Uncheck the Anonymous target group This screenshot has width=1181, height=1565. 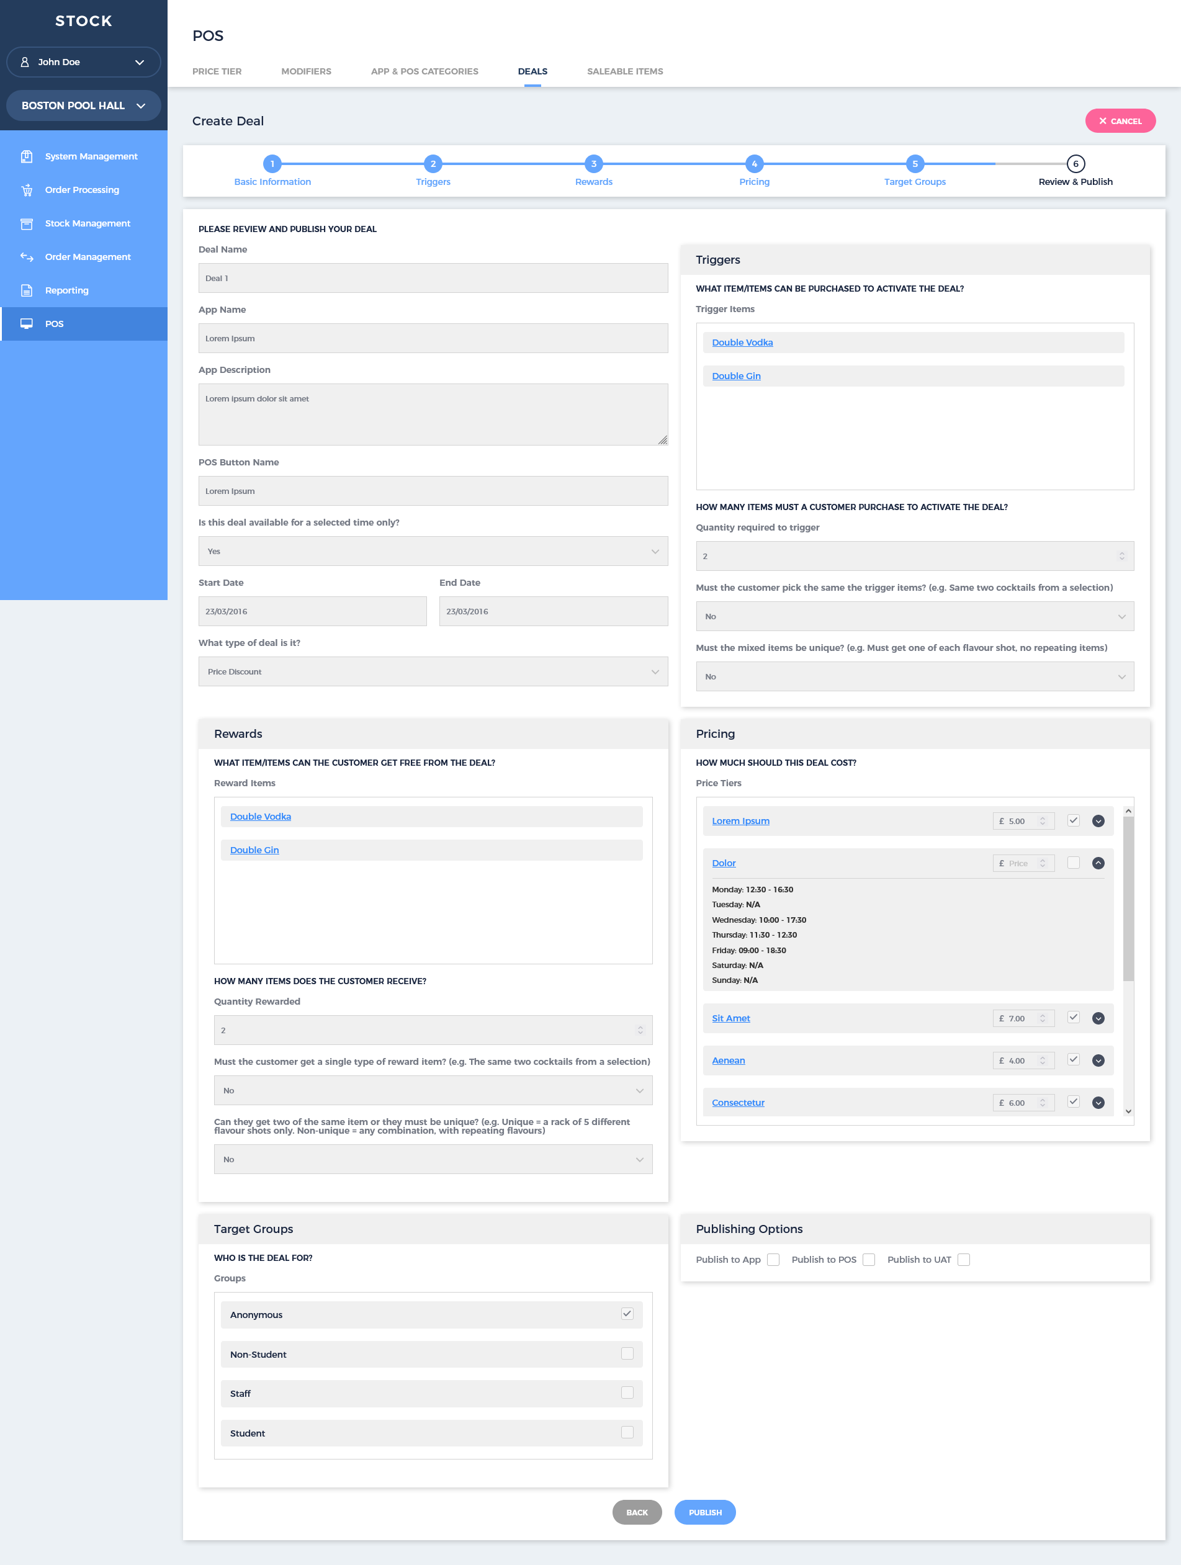tap(627, 1314)
